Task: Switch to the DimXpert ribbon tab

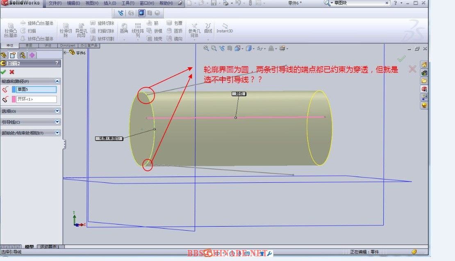Action: pos(68,45)
